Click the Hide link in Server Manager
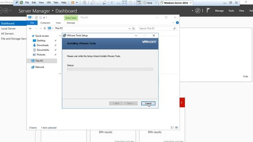 click(x=245, y=76)
